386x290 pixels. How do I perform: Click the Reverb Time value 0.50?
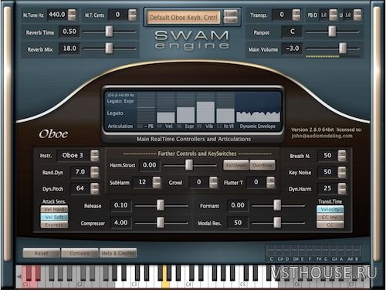point(69,32)
